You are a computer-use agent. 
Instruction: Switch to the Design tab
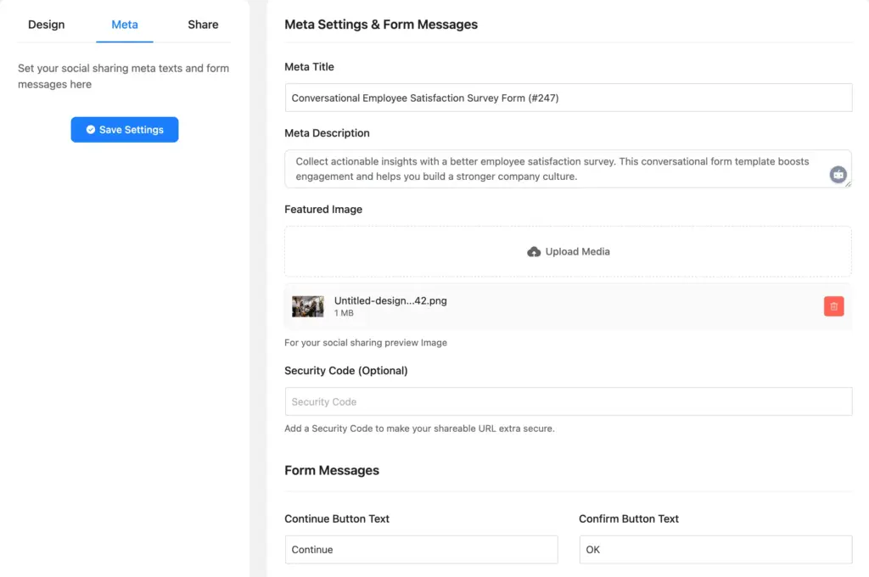coord(46,25)
